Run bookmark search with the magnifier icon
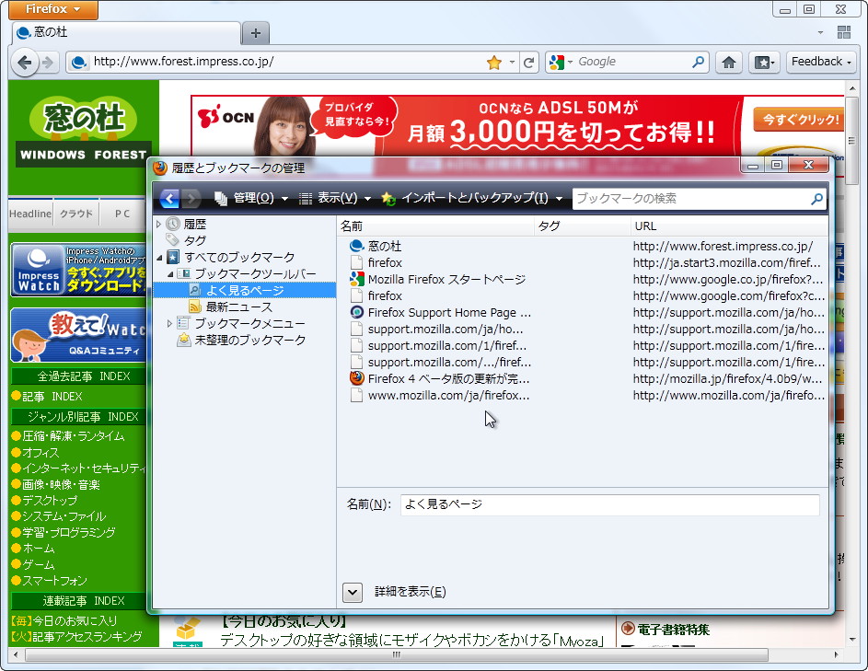This screenshot has height=671, width=868. click(x=816, y=198)
